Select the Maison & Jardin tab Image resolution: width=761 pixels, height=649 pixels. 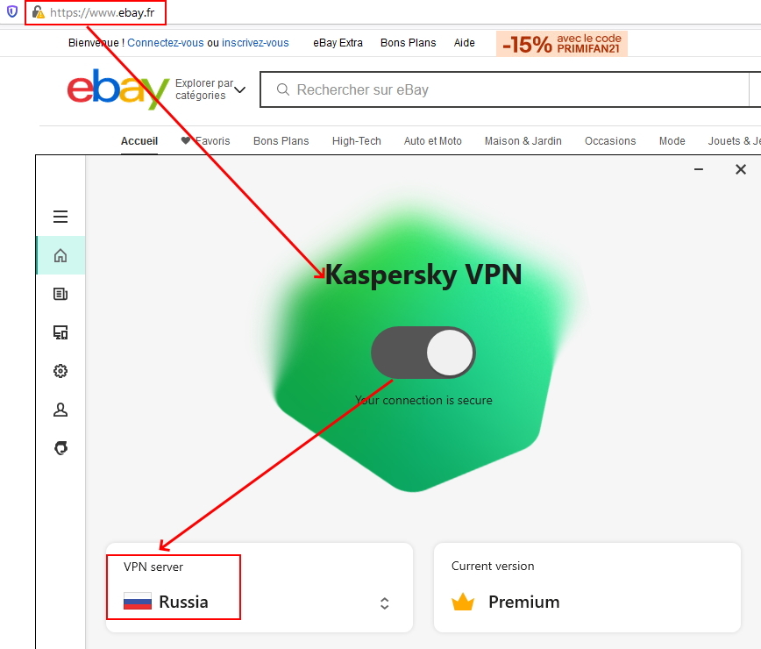(523, 141)
